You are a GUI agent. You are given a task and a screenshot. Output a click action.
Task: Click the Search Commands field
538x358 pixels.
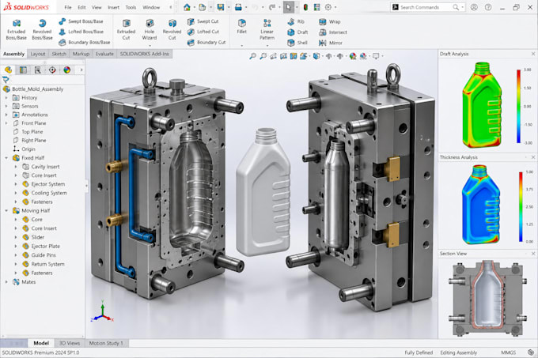click(x=427, y=7)
